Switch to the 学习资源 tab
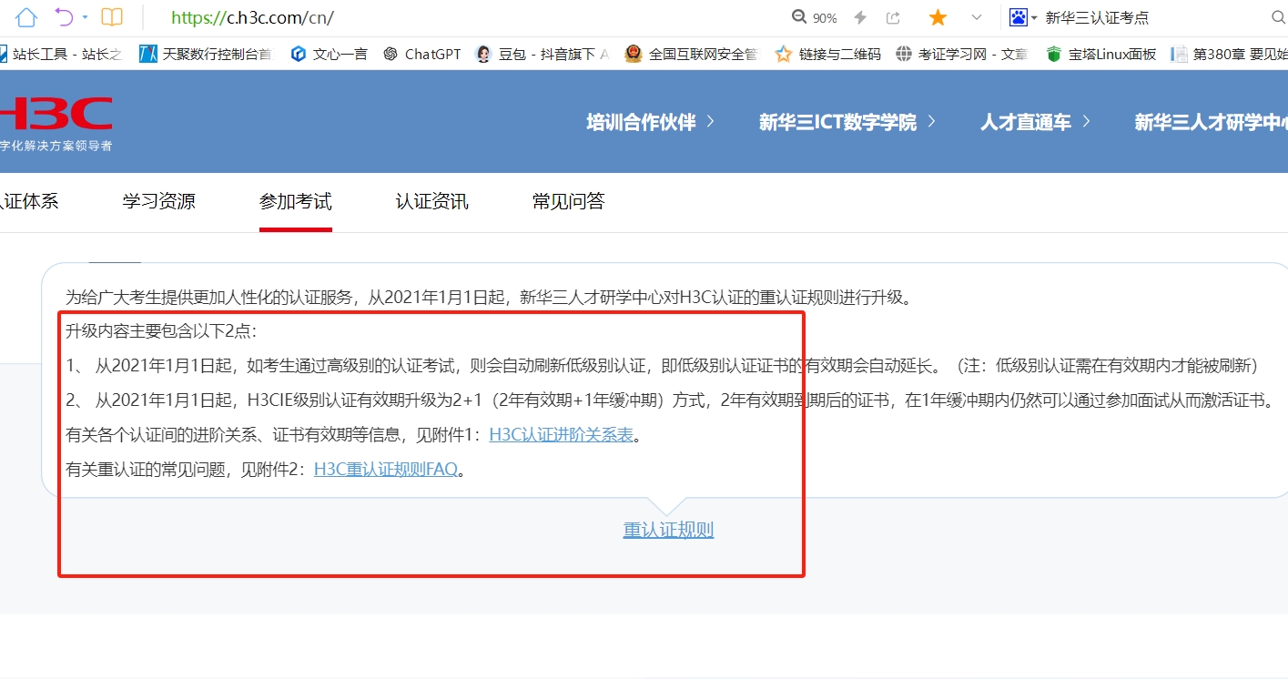This screenshot has height=679, width=1288. click(x=159, y=201)
